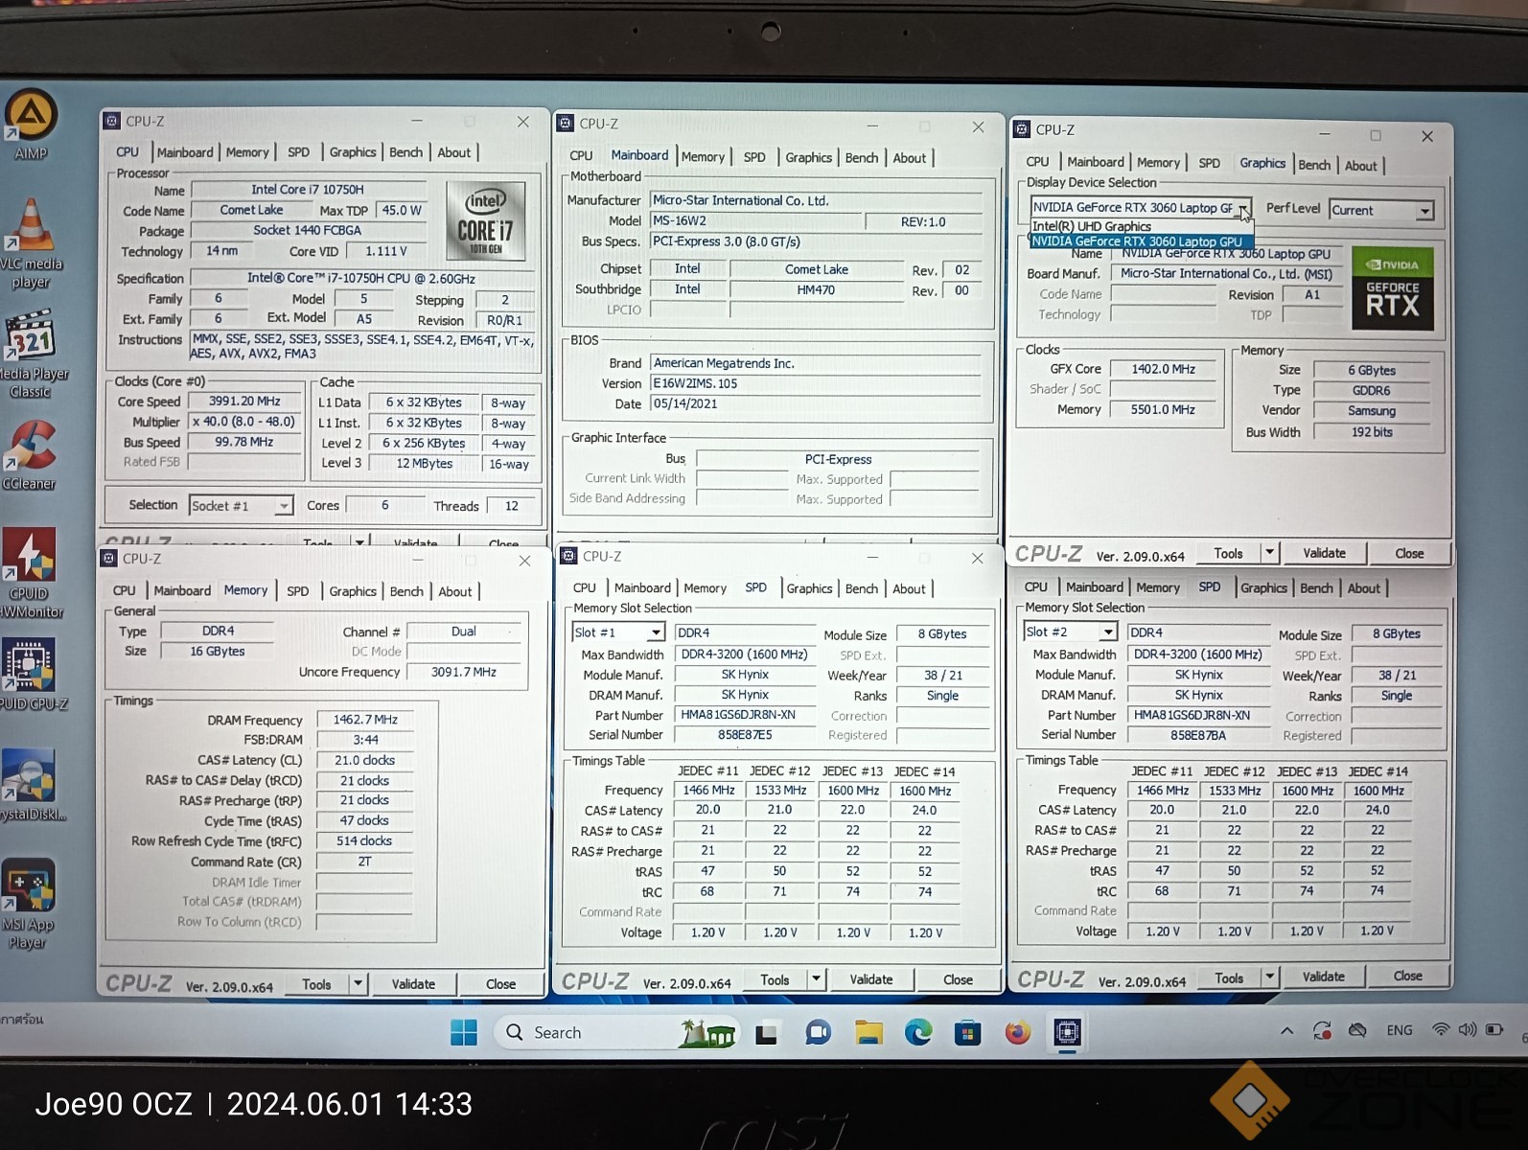Image resolution: width=1528 pixels, height=1150 pixels.
Task: Open the ENG language indicator
Action: pos(1399,1030)
